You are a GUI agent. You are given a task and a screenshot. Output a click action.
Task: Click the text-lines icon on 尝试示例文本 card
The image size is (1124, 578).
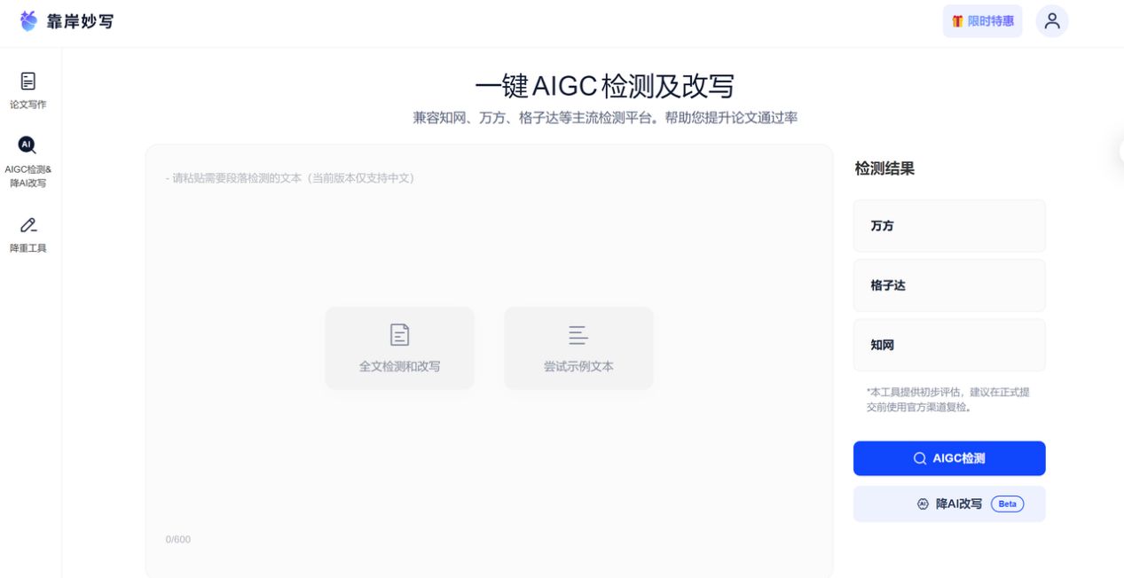[578, 335]
